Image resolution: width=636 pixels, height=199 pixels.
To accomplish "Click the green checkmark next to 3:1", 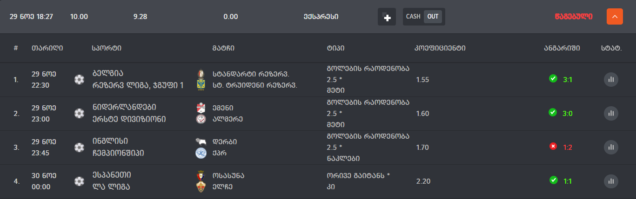I will point(553,79).
